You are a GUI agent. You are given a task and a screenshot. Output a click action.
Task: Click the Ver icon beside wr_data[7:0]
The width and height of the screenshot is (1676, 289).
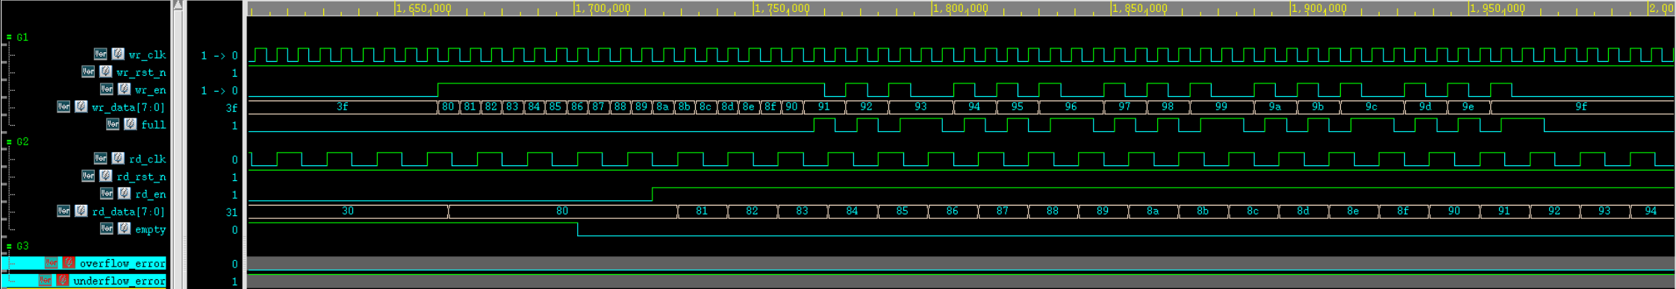63,107
